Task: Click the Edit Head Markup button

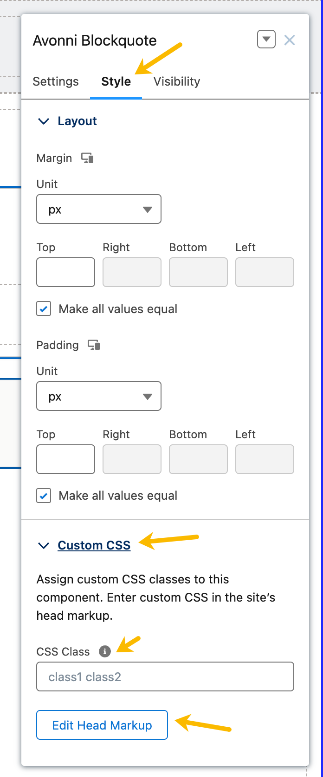Action: point(102,725)
